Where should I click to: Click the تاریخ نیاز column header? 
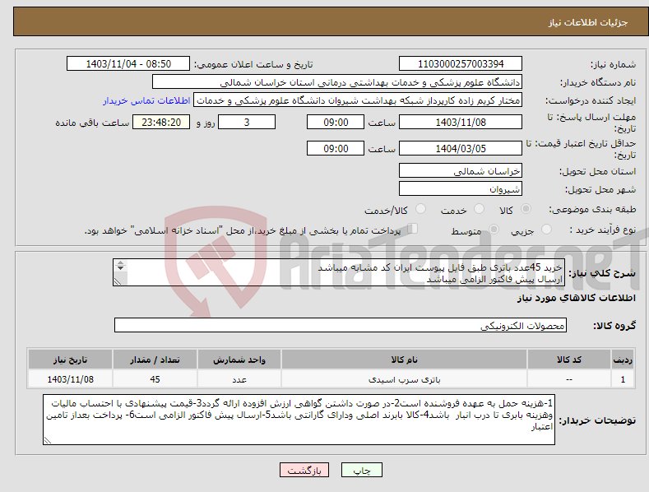(71, 360)
